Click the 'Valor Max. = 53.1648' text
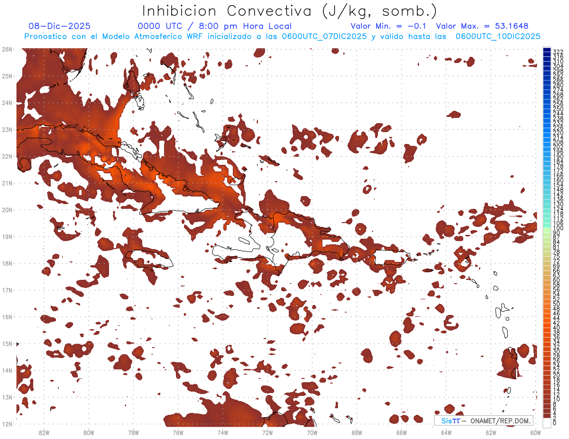 [482, 27]
